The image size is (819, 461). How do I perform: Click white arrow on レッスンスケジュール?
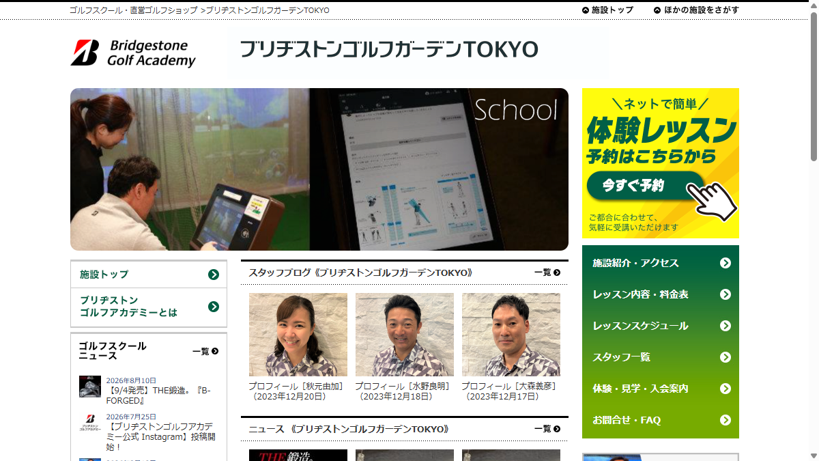(x=725, y=326)
